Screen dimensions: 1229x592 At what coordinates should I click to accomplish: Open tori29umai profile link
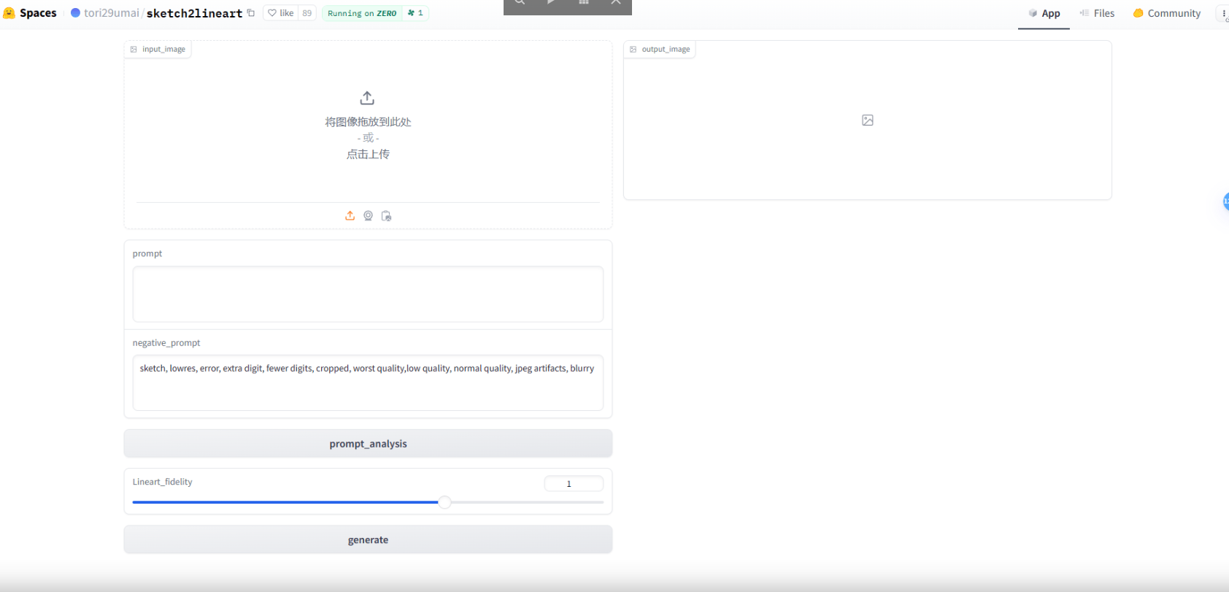point(110,13)
